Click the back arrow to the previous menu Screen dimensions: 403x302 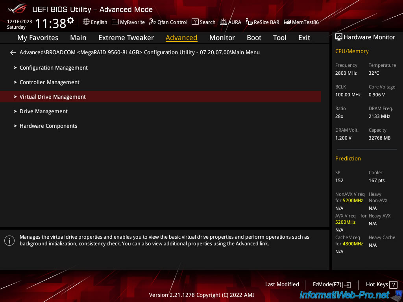pos(13,53)
